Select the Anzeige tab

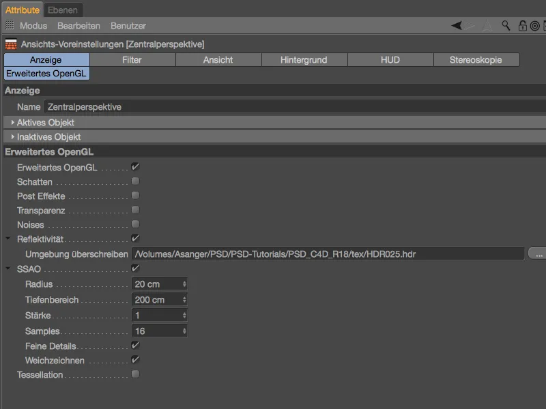tap(46, 60)
